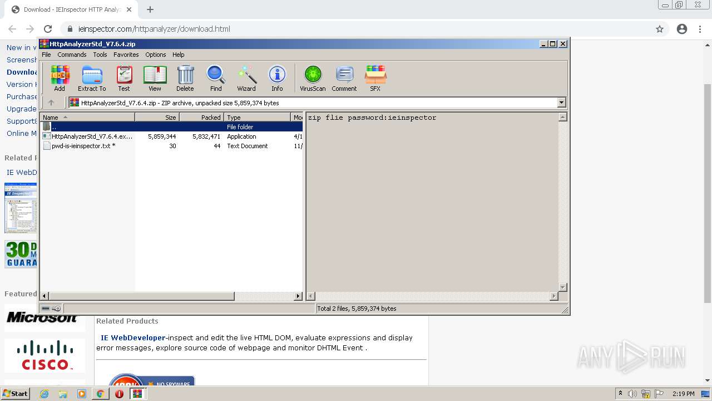712x401 pixels.
Task: Open the Options menu
Action: [156, 55]
